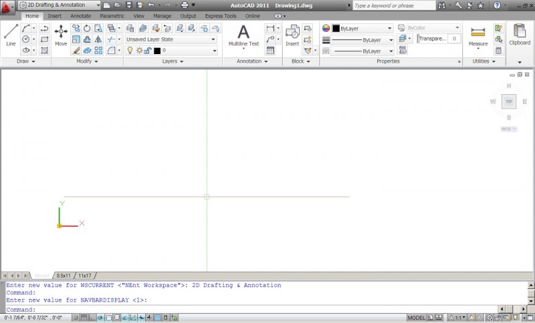Viewport: 535px width, 323px height.
Task: Switch to the View ribbon tab
Action: pos(138,16)
